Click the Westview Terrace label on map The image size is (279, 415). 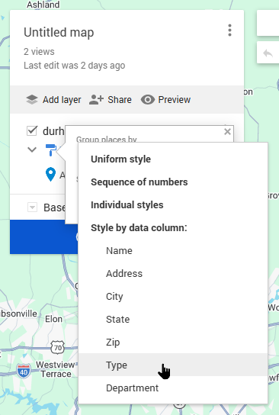coord(56,369)
